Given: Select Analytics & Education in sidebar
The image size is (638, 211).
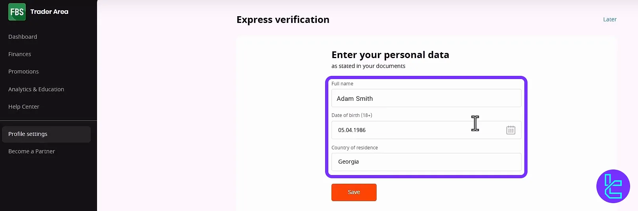Looking at the screenshot, I should 36,89.
